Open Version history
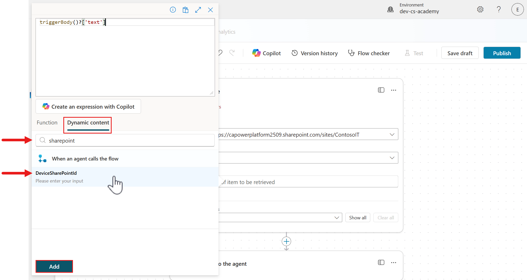 coord(314,53)
